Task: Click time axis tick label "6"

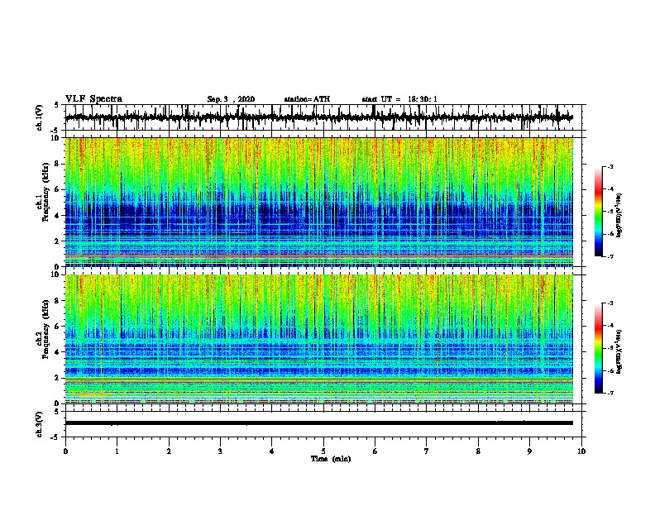Action: [x=375, y=451]
